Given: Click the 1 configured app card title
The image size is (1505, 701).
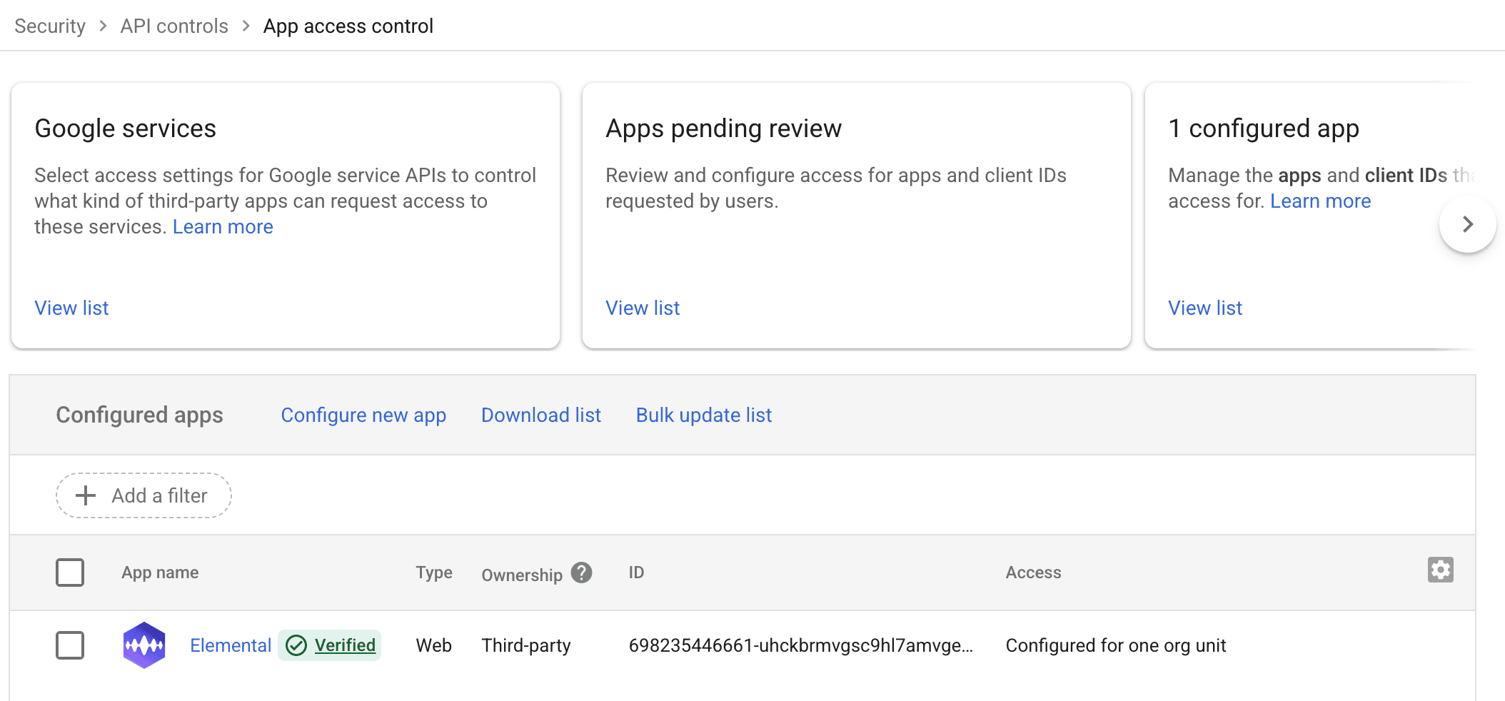Looking at the screenshot, I should coord(1264,128).
